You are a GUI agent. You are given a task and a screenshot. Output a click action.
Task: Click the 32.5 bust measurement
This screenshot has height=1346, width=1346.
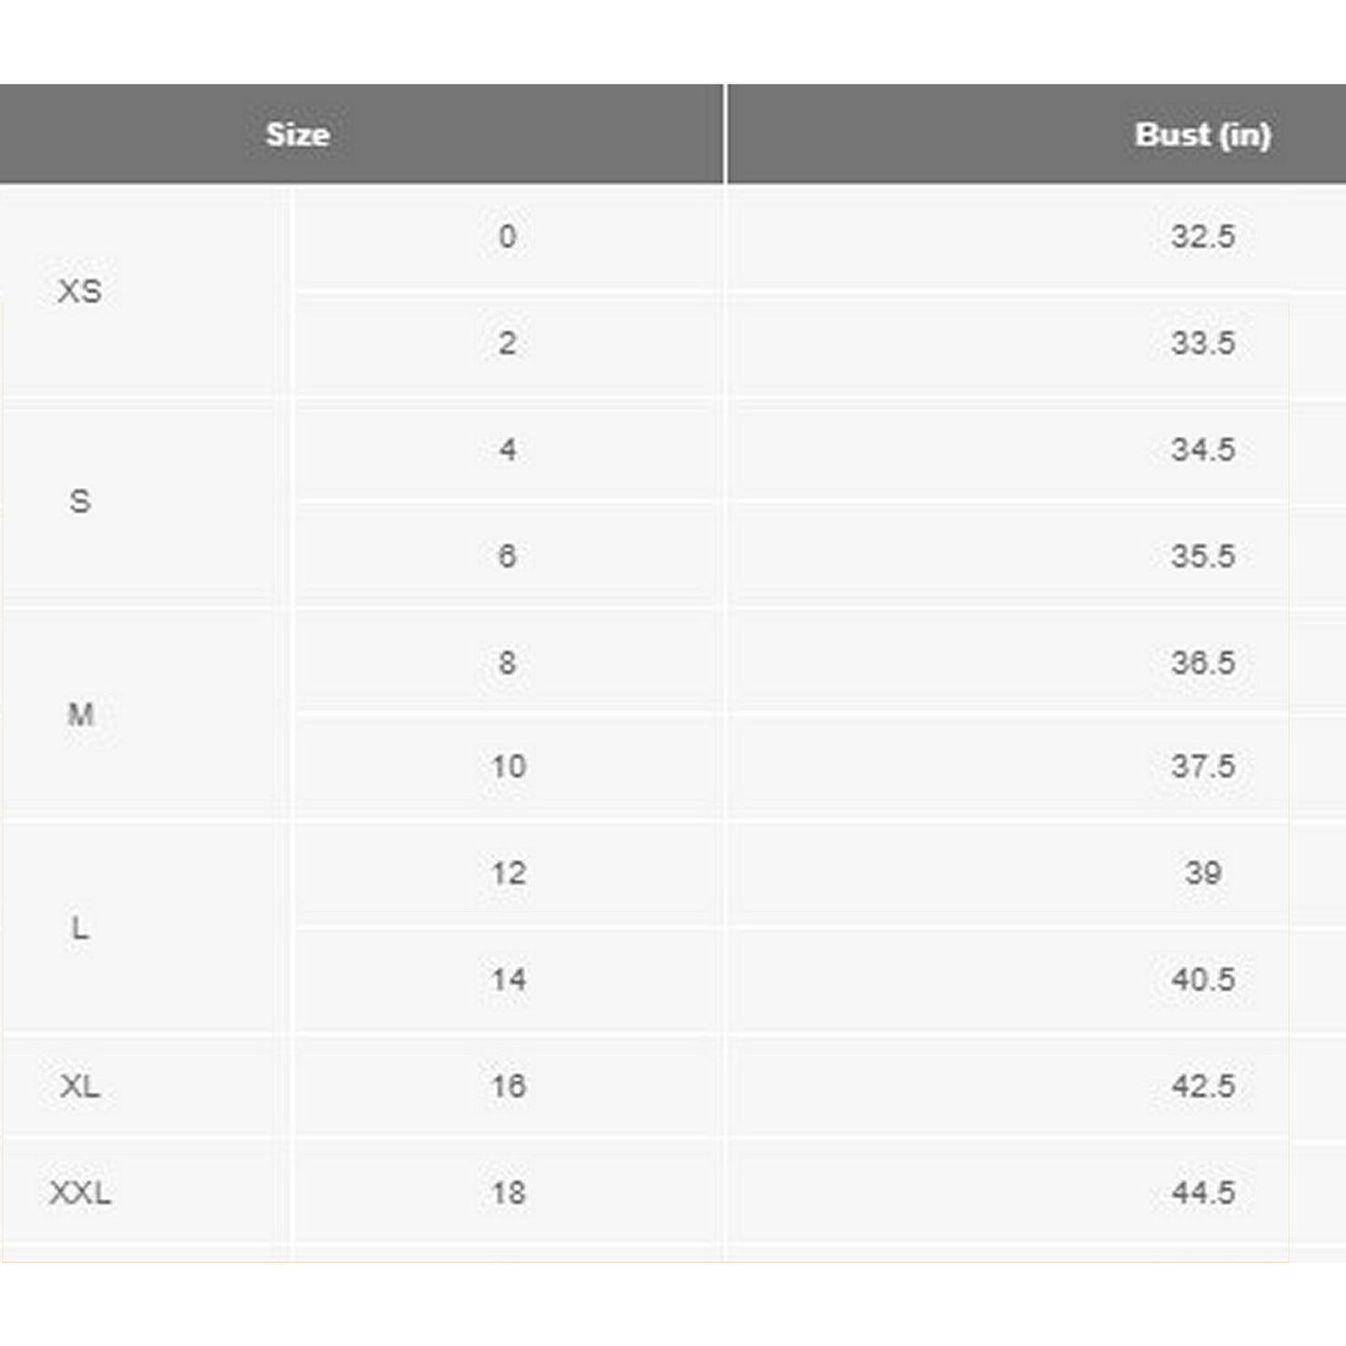point(1203,237)
